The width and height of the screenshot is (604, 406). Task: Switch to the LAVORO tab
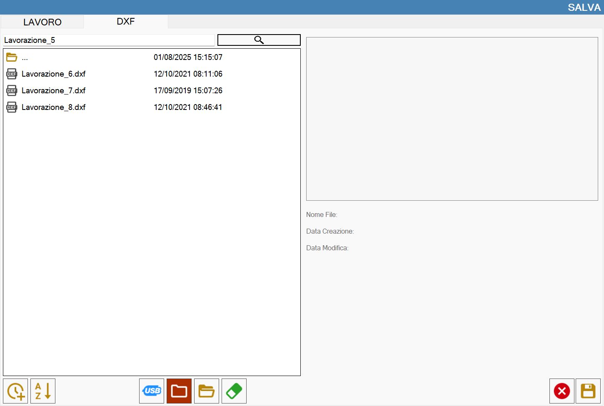42,22
